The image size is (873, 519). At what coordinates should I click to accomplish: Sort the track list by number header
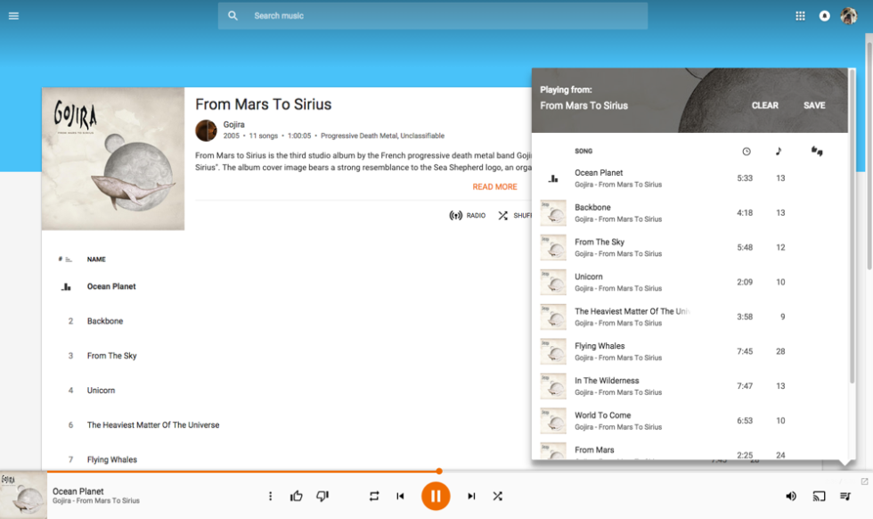click(x=66, y=259)
